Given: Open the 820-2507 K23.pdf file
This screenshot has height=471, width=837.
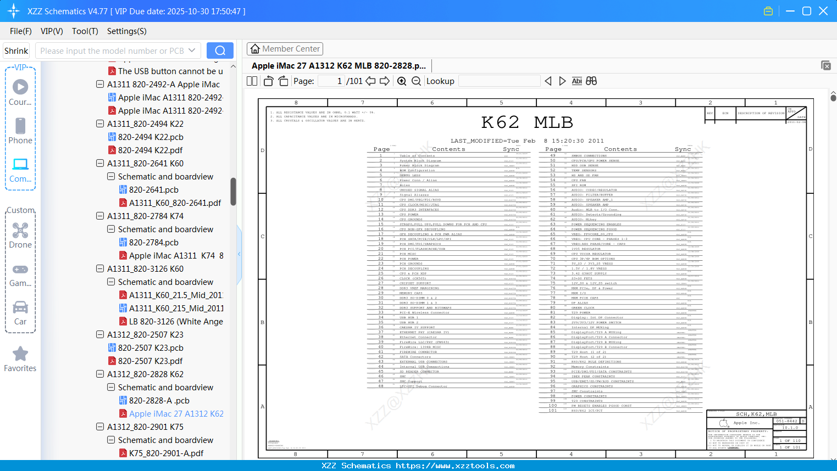Looking at the screenshot, I should tap(150, 361).
